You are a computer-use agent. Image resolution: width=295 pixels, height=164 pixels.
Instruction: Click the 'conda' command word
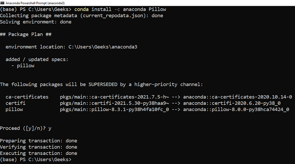click(x=81, y=9)
